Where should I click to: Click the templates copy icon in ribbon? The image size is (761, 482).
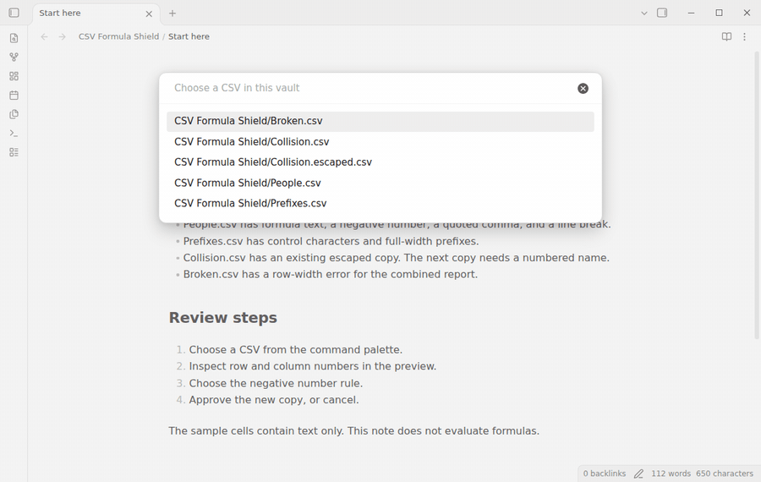click(14, 114)
